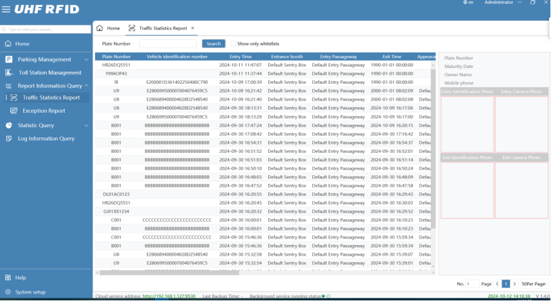The width and height of the screenshot is (551, 301).
Task: Go to the next page arrow
Action: tap(514, 284)
